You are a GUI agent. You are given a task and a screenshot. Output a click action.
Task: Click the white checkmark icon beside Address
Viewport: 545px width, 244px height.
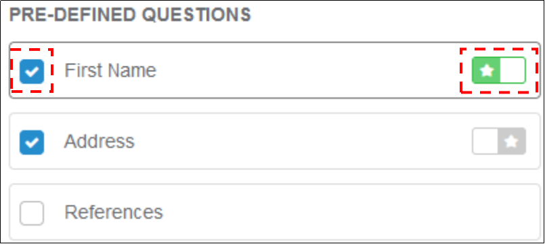(32, 142)
